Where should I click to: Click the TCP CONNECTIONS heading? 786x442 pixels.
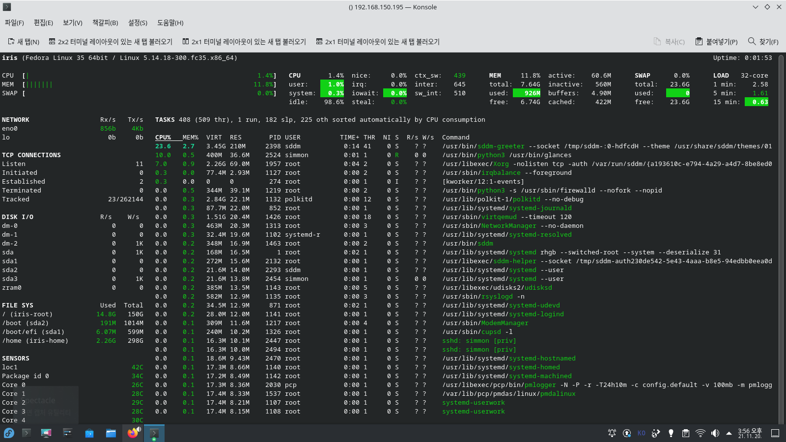[31, 155]
